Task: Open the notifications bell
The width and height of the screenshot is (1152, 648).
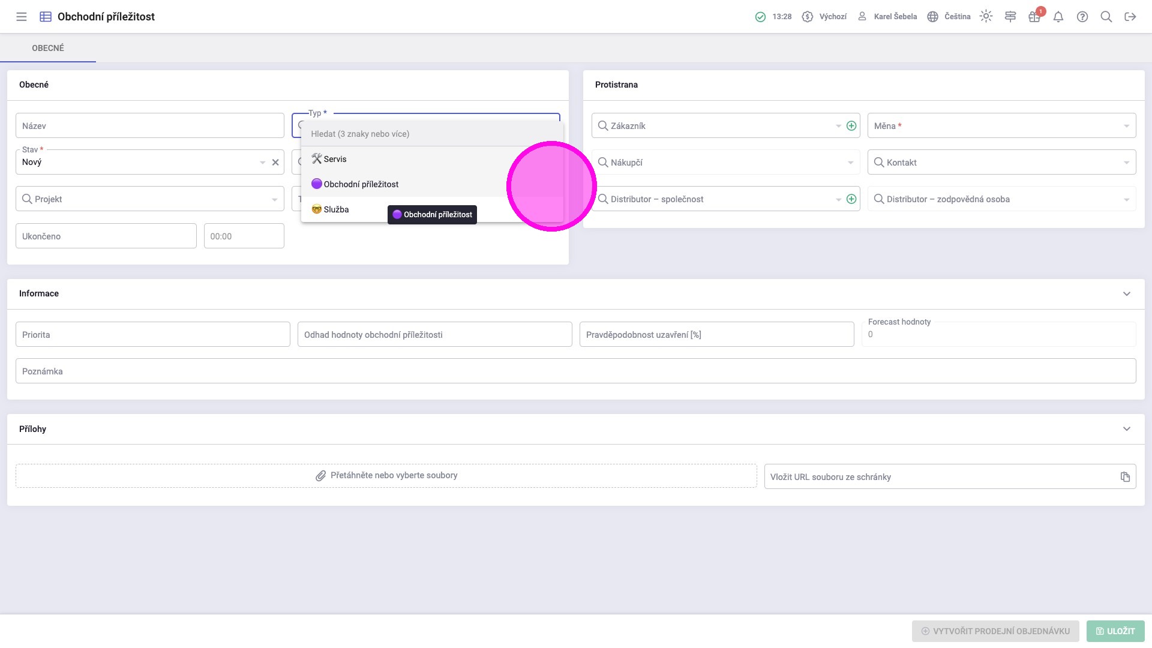Action: pos(1058,17)
